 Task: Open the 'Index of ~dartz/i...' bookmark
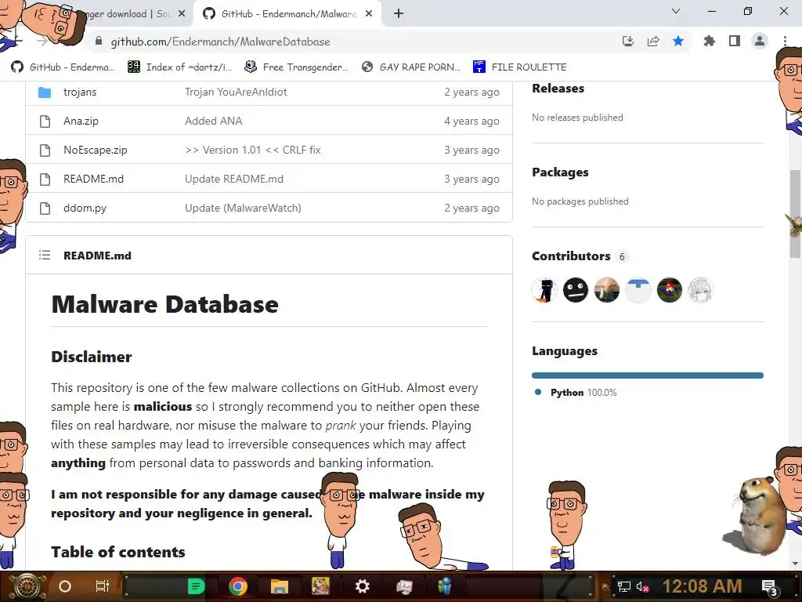coord(179,67)
